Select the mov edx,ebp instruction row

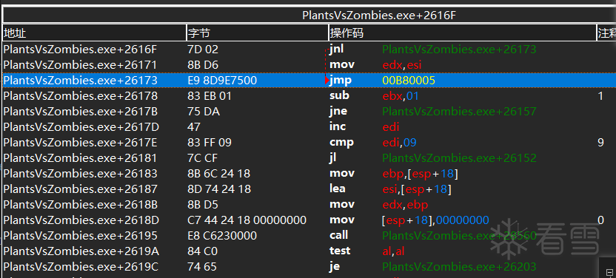pos(309,205)
